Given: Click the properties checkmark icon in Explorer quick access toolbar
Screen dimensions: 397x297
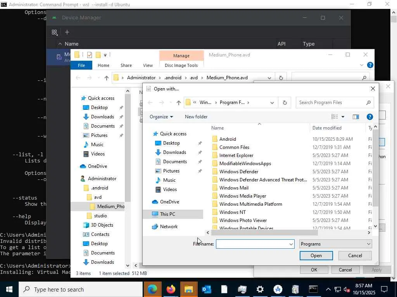Looking at the screenshot, I should [90, 55].
